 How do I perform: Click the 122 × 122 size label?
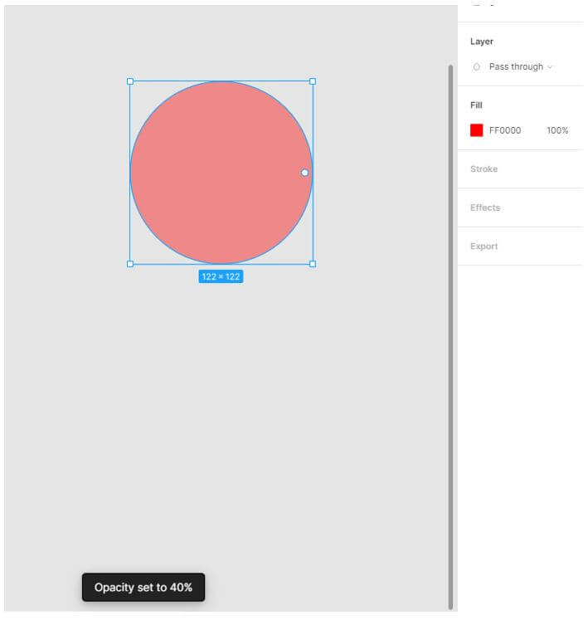click(221, 276)
